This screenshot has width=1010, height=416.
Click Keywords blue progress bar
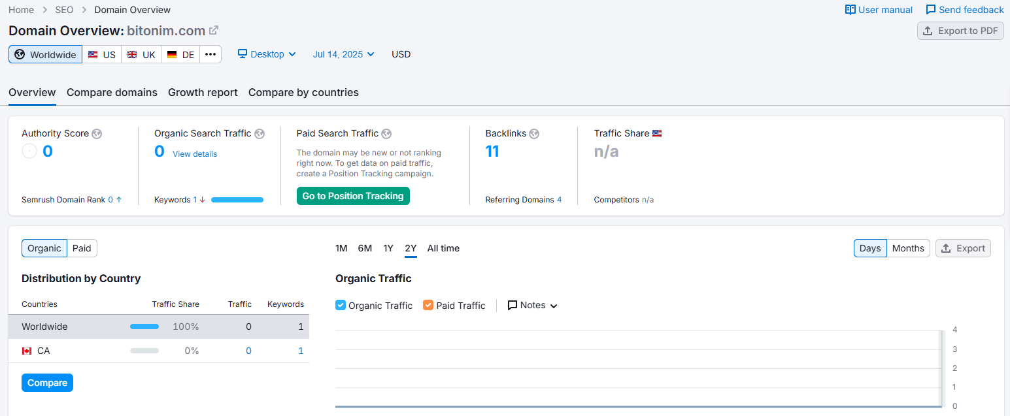(x=237, y=200)
